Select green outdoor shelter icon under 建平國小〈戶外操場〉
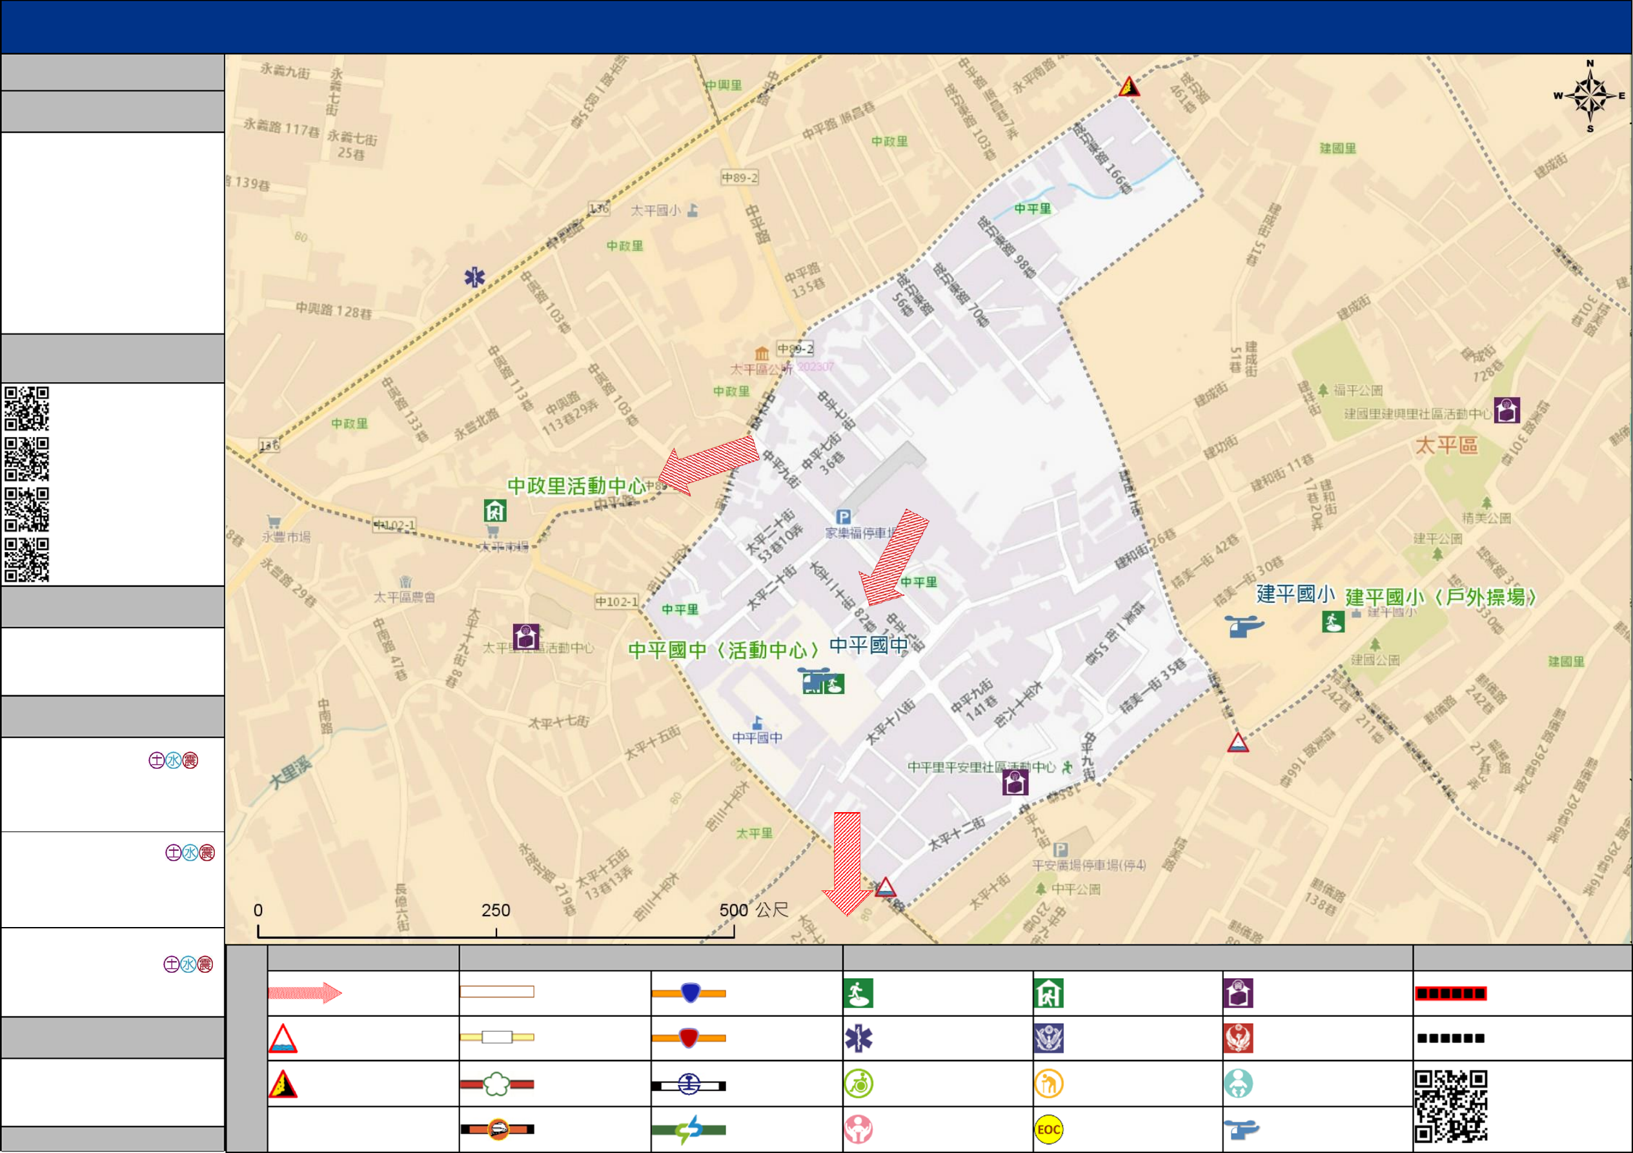The width and height of the screenshot is (1633, 1153). point(1333,622)
